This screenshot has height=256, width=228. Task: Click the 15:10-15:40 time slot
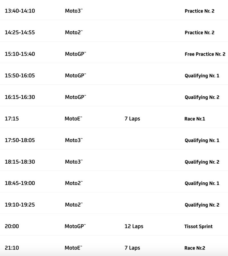coord(20,54)
